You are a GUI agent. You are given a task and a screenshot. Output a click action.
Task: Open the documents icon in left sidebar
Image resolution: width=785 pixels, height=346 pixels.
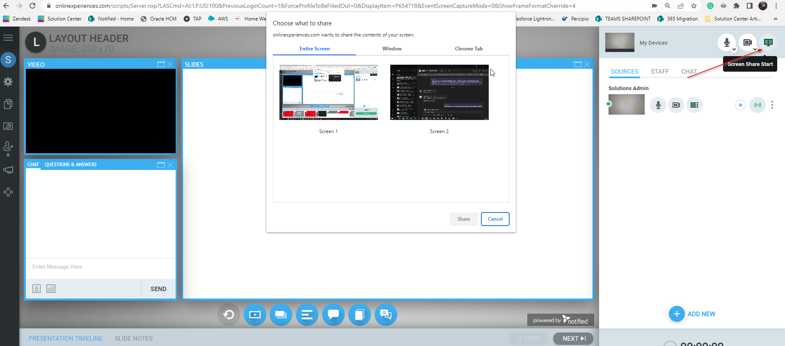(8, 104)
